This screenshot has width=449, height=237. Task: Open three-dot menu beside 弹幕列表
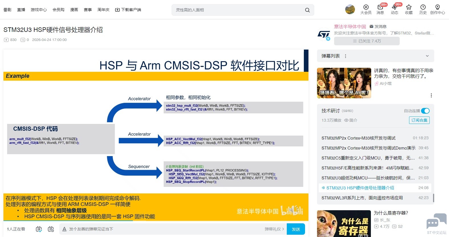coord(346,56)
